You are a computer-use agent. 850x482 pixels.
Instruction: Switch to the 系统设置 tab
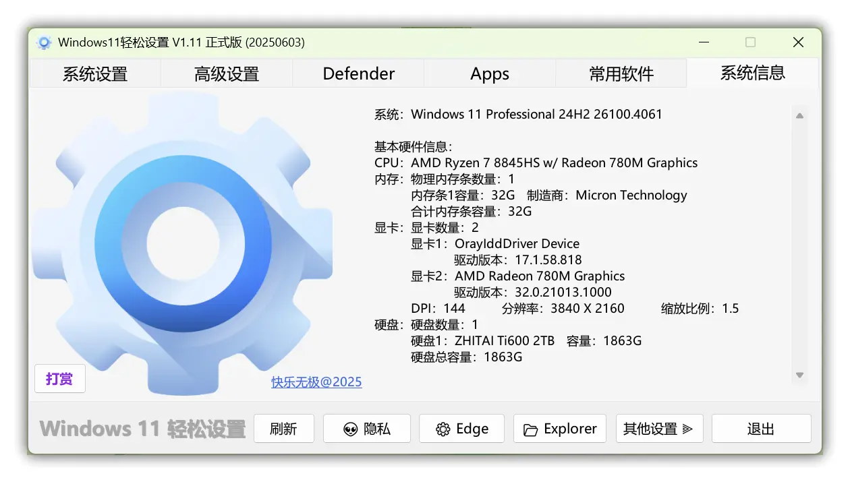(x=95, y=73)
